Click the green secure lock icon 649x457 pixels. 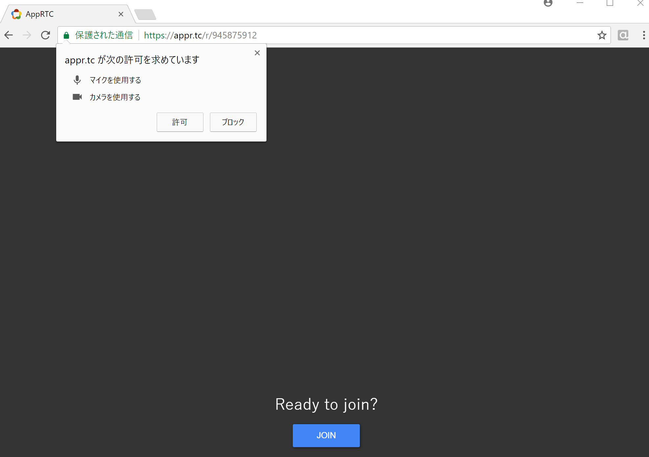pyautogui.click(x=66, y=35)
